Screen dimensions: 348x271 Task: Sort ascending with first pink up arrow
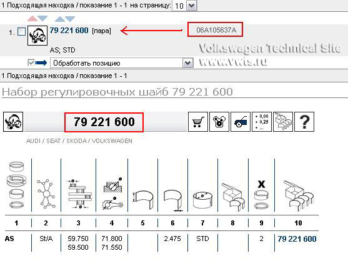coord(32,19)
